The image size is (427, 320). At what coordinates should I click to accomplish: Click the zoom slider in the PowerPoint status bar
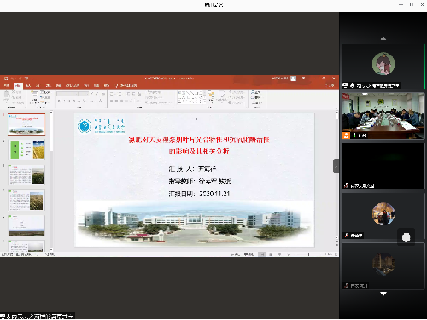tap(308, 254)
